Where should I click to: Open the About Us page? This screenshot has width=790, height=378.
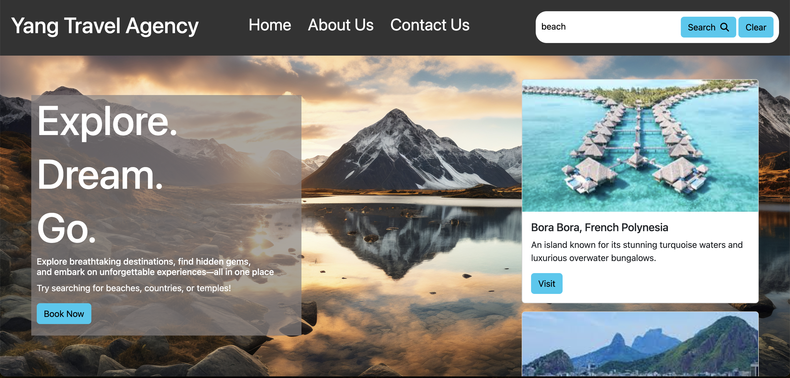click(x=340, y=25)
